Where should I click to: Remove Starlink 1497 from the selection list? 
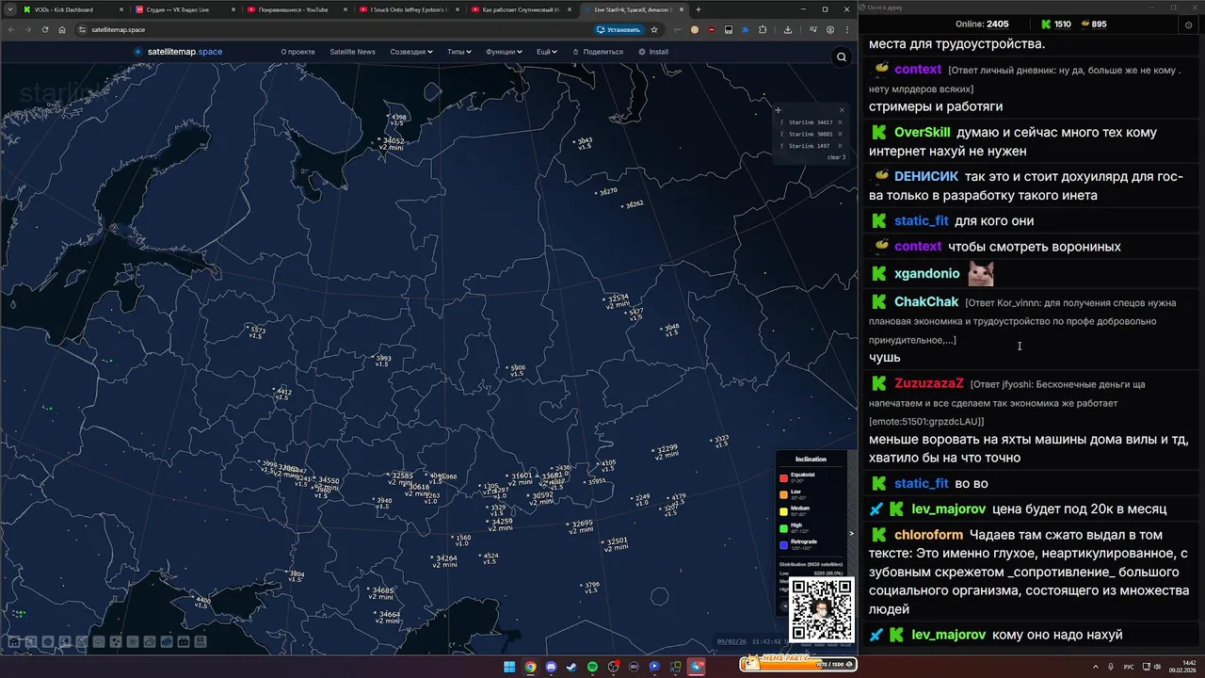pyautogui.click(x=840, y=146)
